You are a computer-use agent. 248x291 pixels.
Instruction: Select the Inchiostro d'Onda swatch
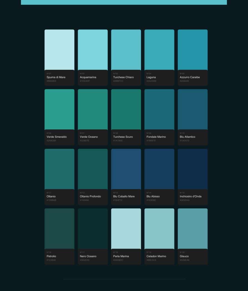[x=193, y=169]
